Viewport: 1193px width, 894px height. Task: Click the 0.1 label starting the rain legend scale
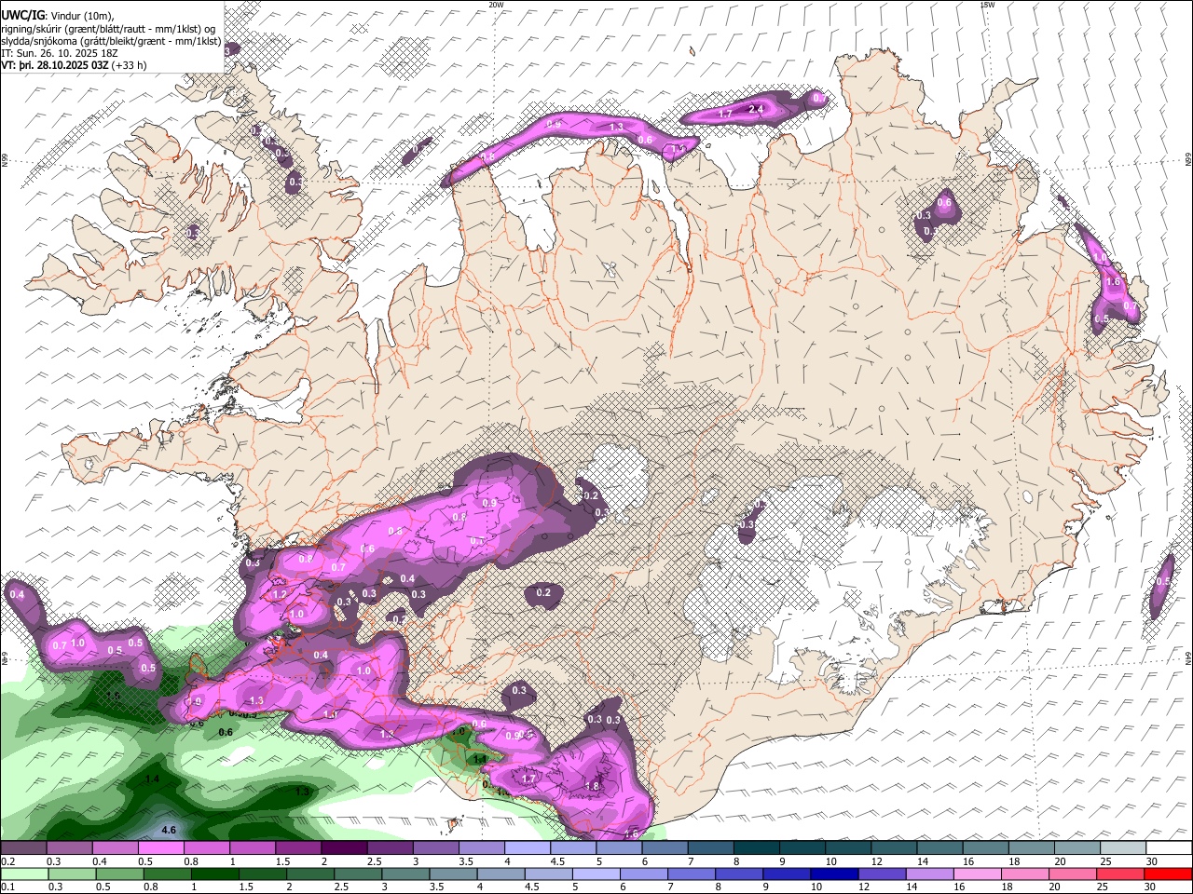tap(8, 887)
